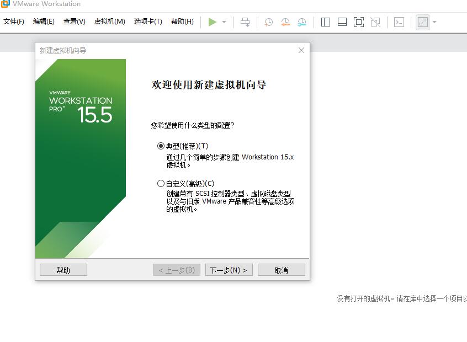Click the description starting 通过几个简单的步骤创建
This screenshot has height=342, width=467.
coord(230,161)
